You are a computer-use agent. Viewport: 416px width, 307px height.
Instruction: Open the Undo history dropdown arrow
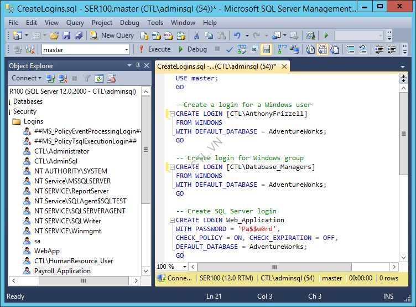tap(247, 35)
